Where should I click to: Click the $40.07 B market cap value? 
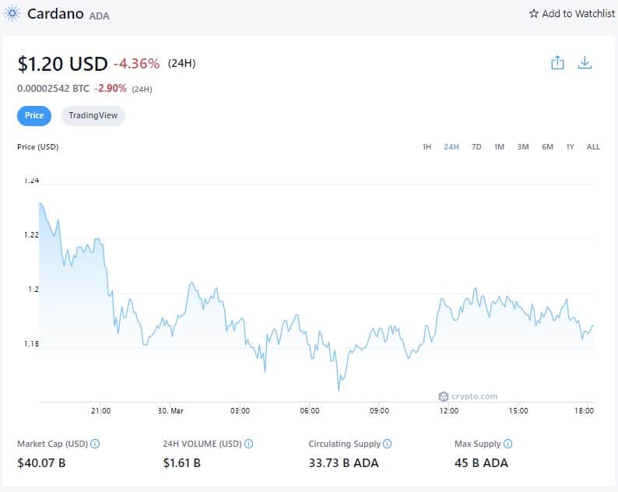coord(41,463)
